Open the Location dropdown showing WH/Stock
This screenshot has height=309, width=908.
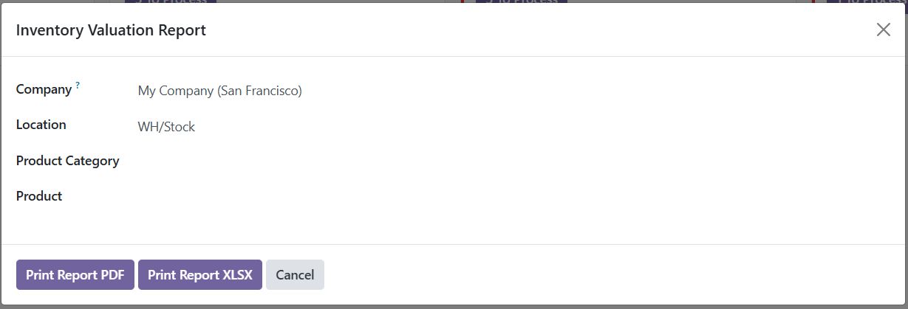[x=510, y=127]
